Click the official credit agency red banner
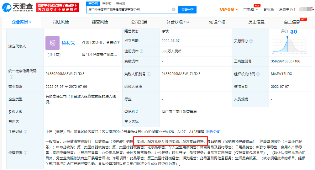 click(x=57, y=8)
